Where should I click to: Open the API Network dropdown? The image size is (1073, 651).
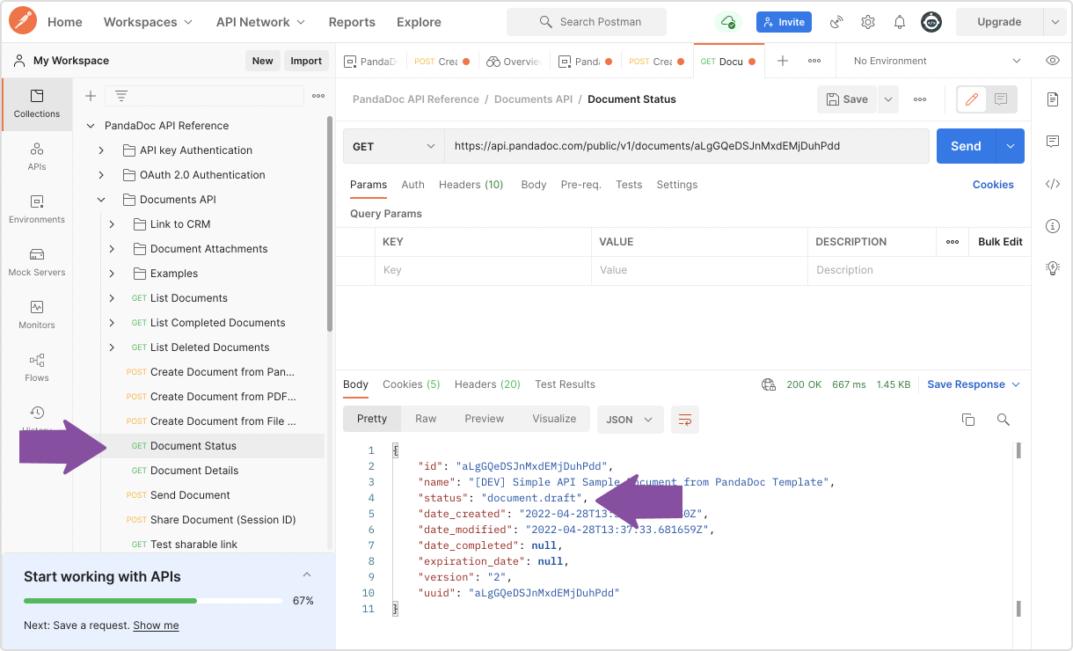click(260, 22)
